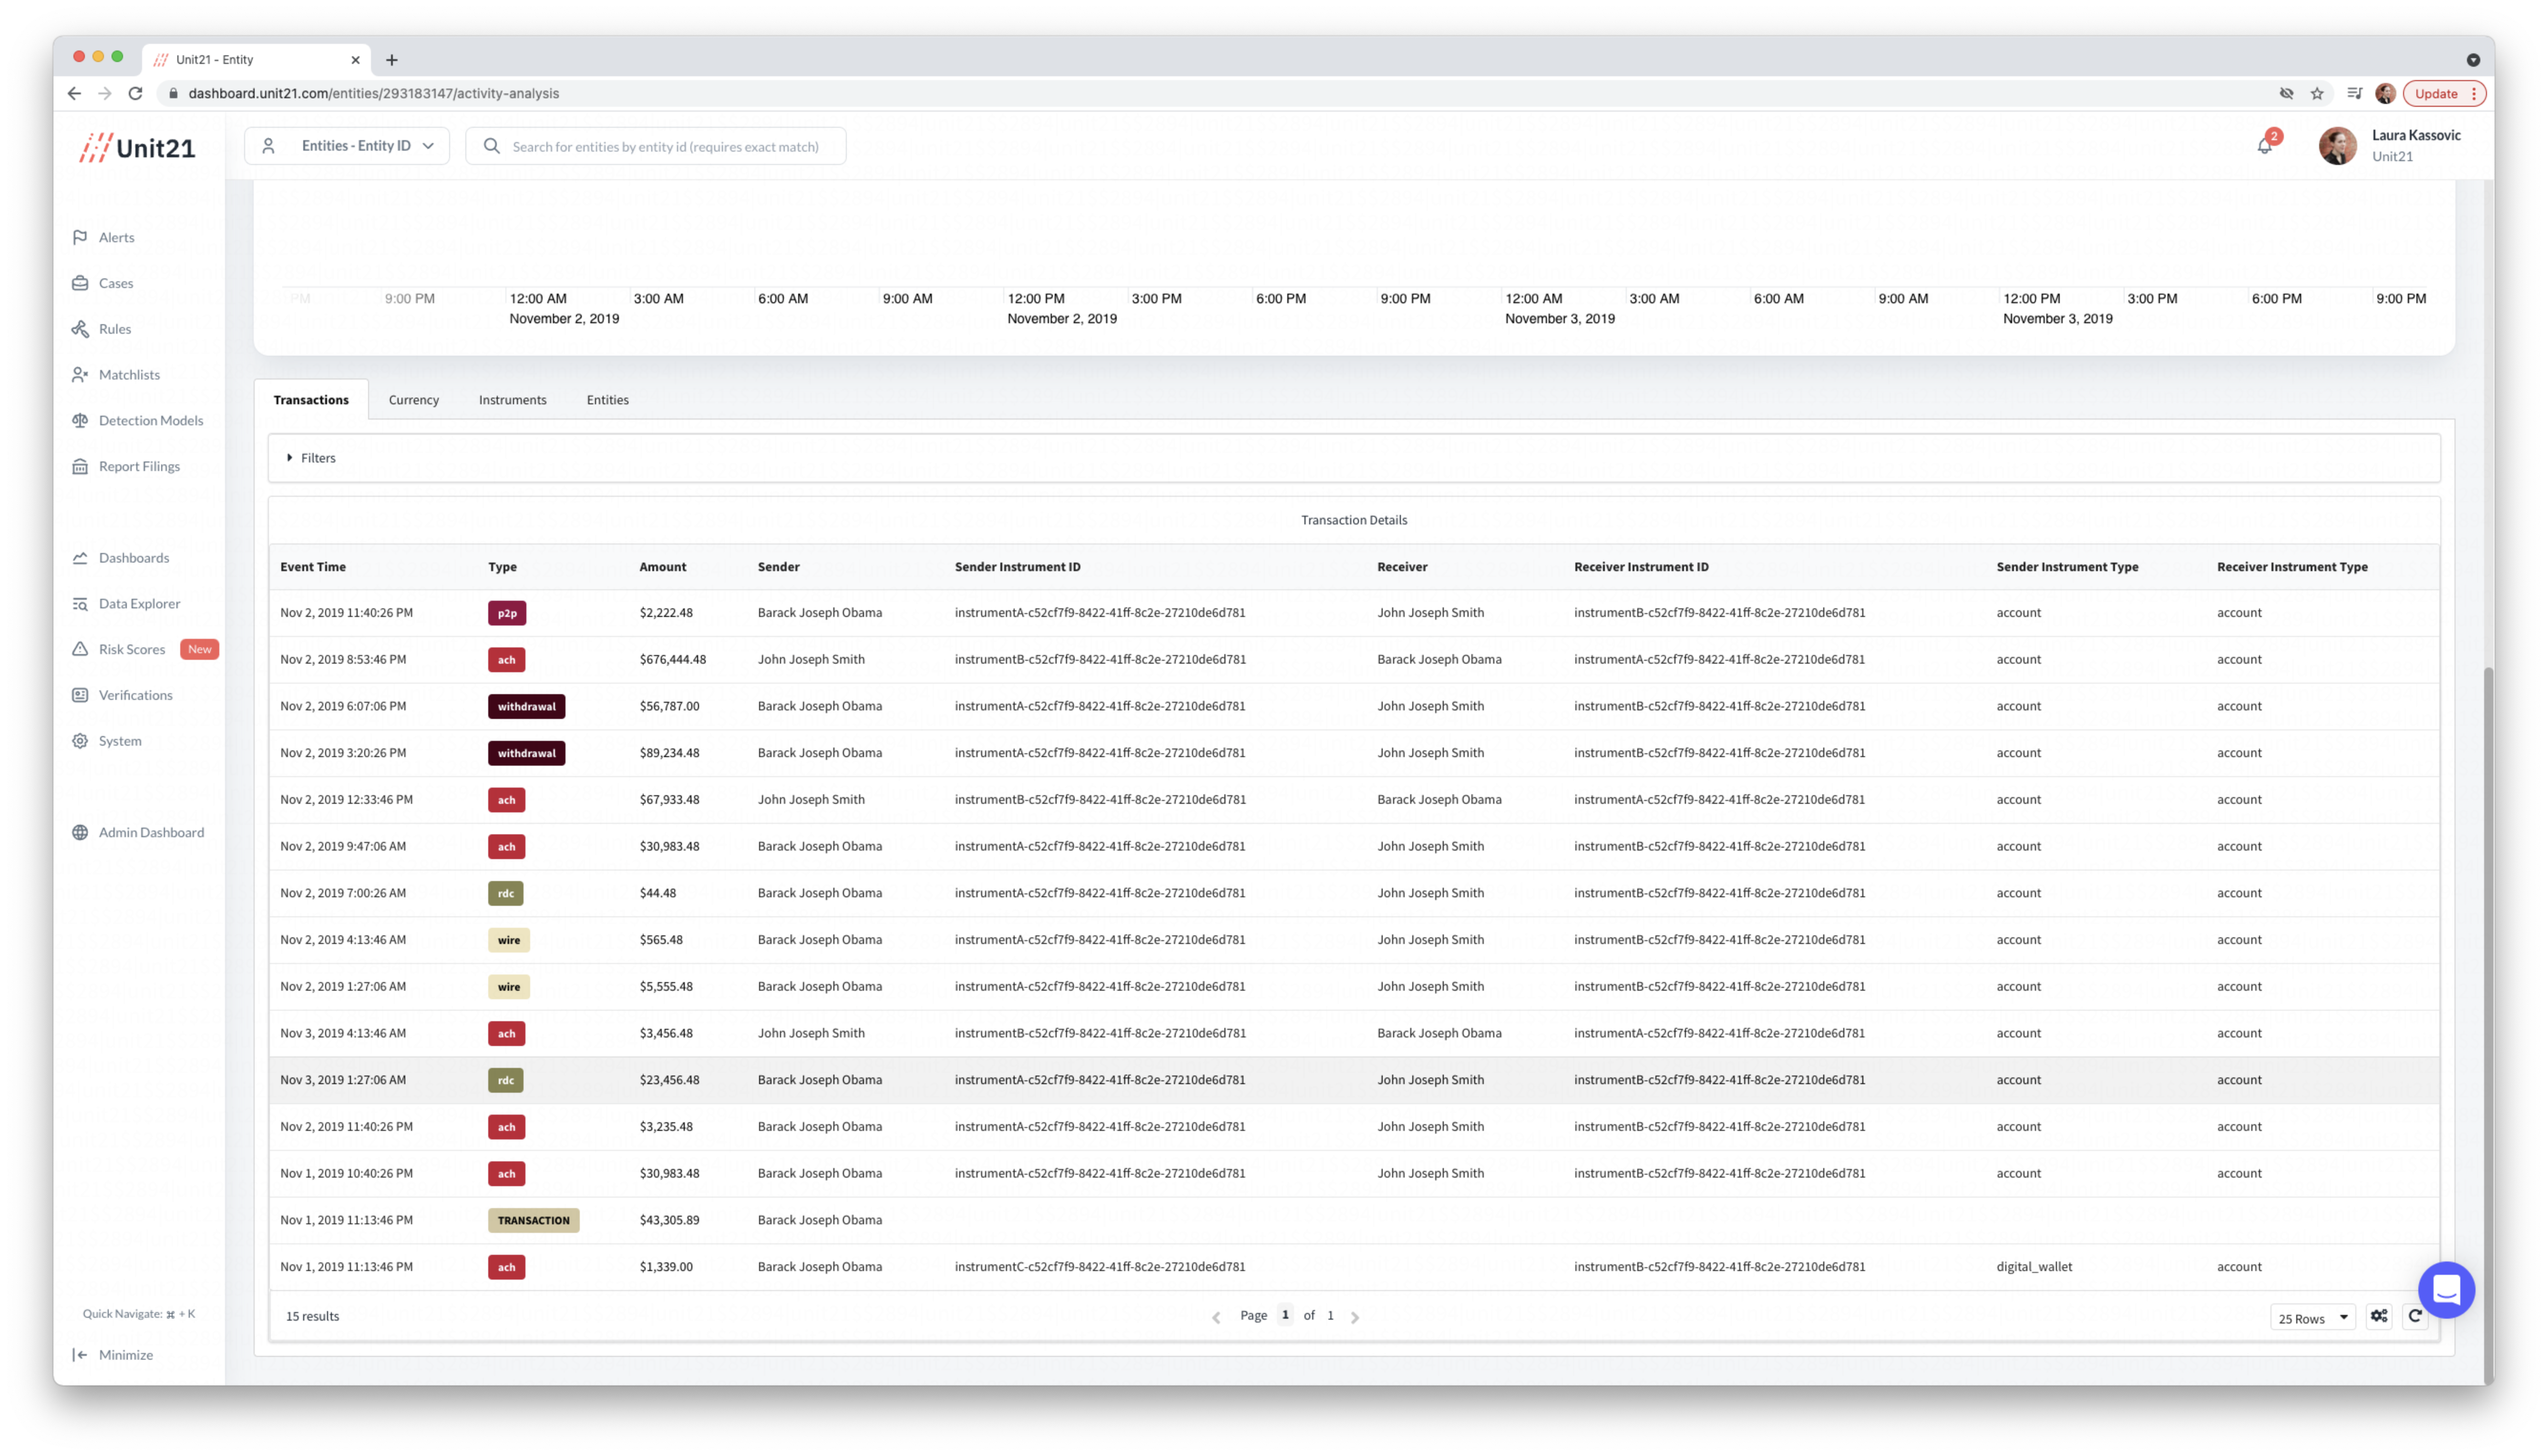Open the Entities - Entity ID dropdown

[x=347, y=146]
